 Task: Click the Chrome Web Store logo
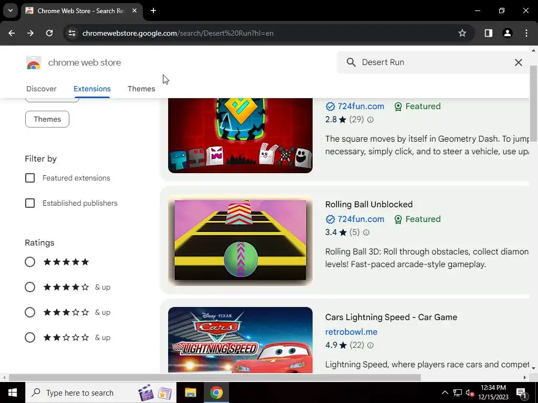click(34, 63)
